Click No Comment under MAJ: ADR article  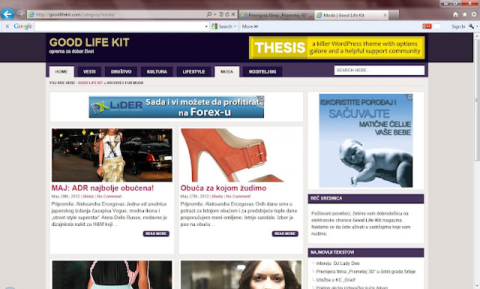[109, 197]
